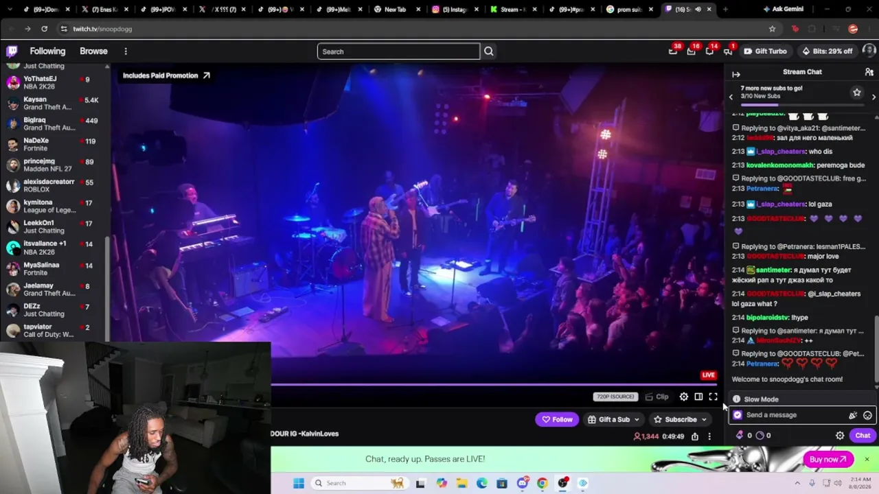Open MyaSalinaa channel in the sidebar
The image size is (879, 494).
click(x=55, y=268)
